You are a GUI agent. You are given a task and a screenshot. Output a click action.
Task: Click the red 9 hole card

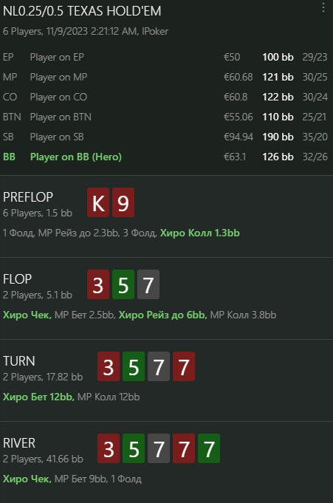pyautogui.click(x=123, y=202)
